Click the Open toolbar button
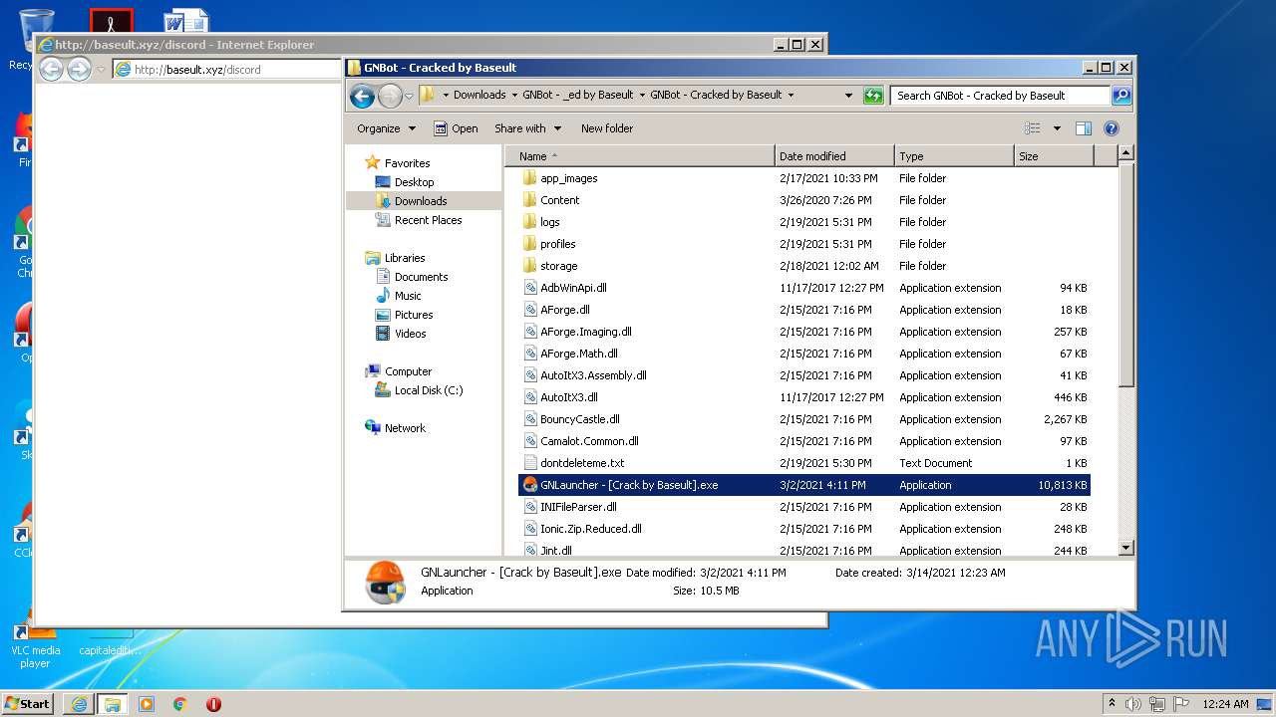Viewport: 1276px width, 717px height. point(456,128)
